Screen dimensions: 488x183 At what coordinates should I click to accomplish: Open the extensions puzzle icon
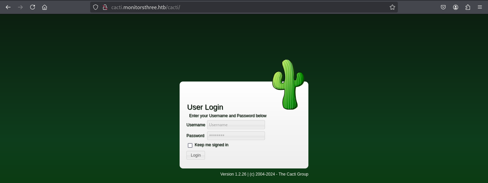pyautogui.click(x=468, y=7)
